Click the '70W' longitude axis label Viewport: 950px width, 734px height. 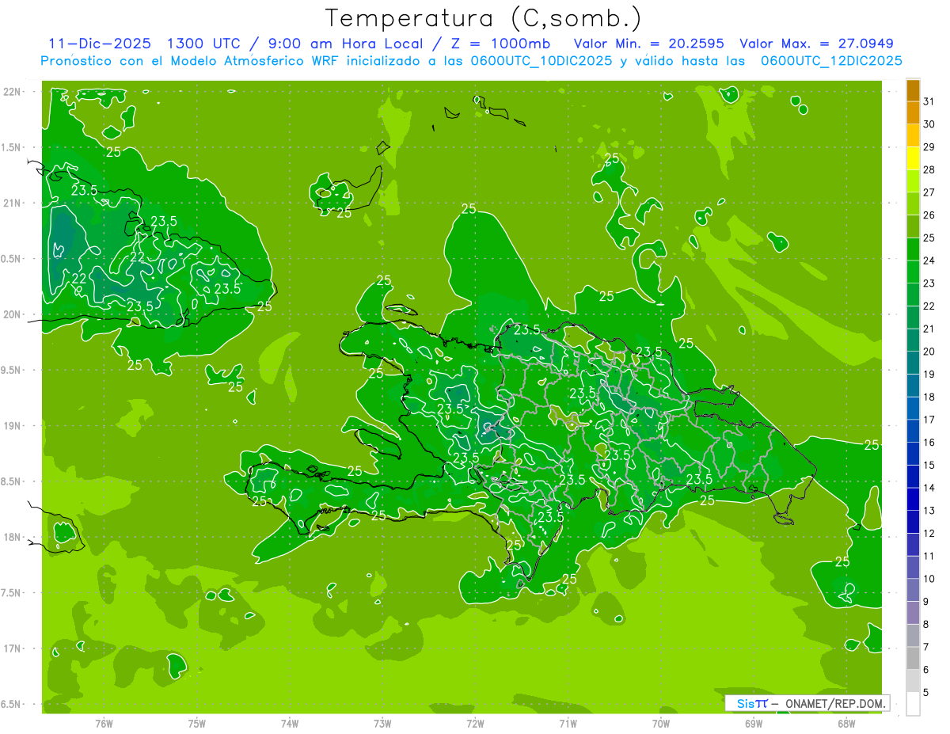[661, 724]
